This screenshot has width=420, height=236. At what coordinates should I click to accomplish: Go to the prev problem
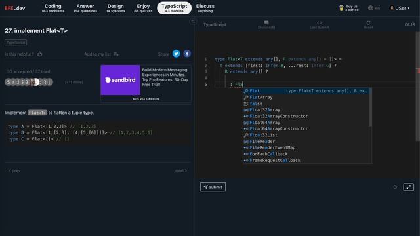point(14,170)
